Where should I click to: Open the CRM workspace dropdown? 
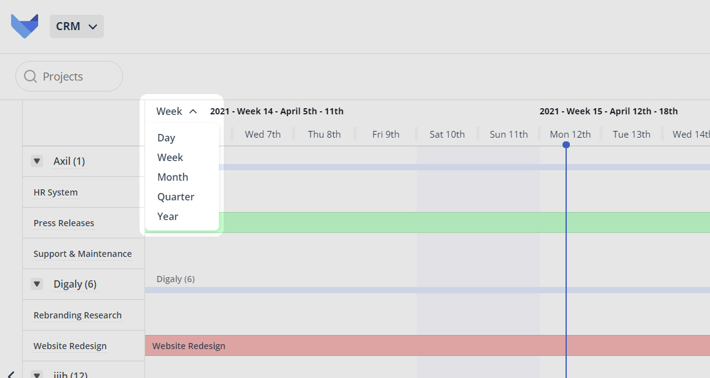click(77, 26)
